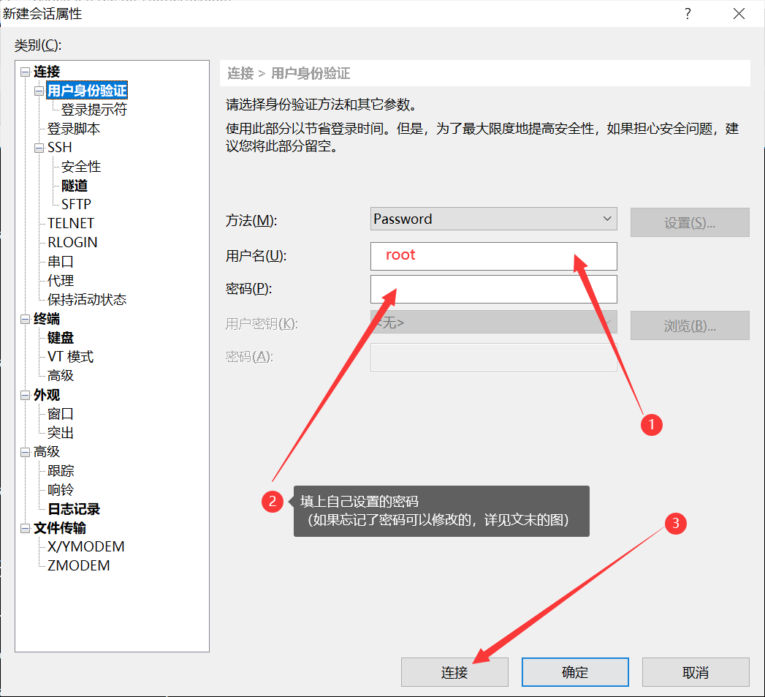Open ZMODEM settings

point(79,565)
